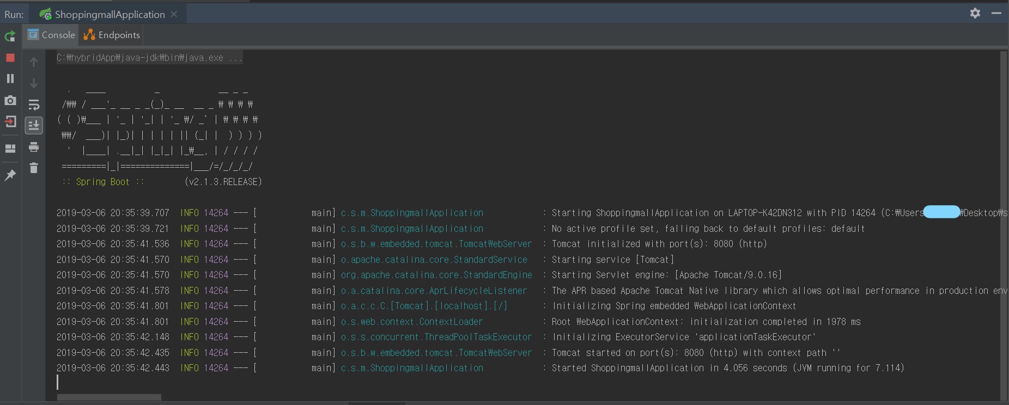Rerun ShoppingmallApplication with the green rerun icon
The width and height of the screenshot is (1009, 405).
(10, 36)
